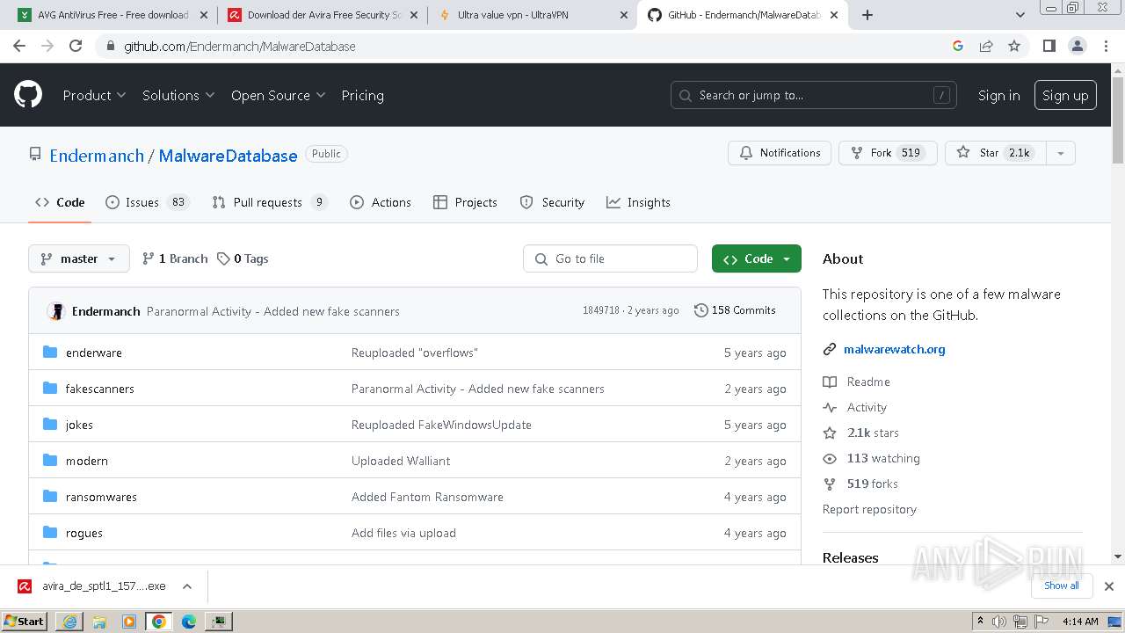
Task: Open File Explorer from the taskbar
Action: point(99,622)
